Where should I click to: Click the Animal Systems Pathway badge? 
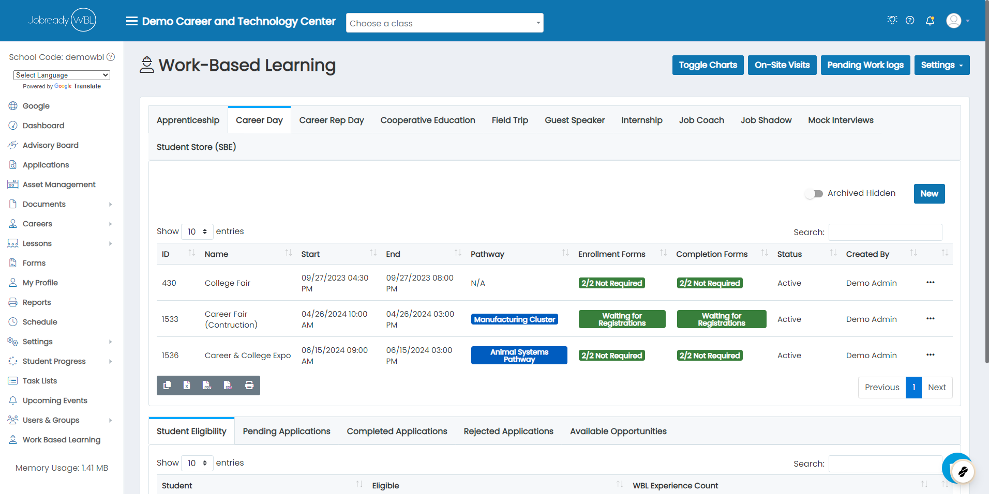(x=519, y=356)
